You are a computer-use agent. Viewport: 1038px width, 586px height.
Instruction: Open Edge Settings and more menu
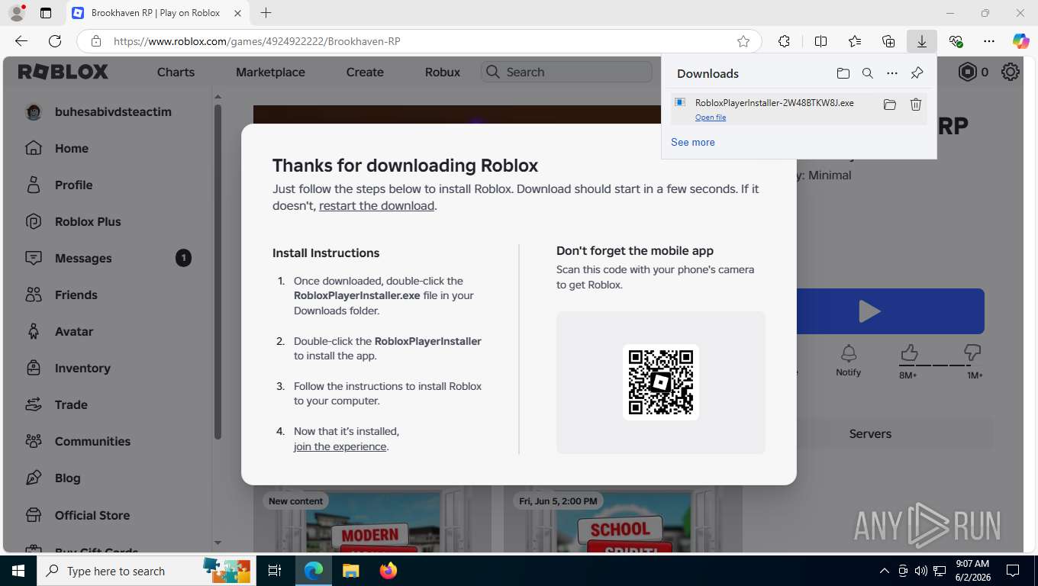pyautogui.click(x=989, y=41)
